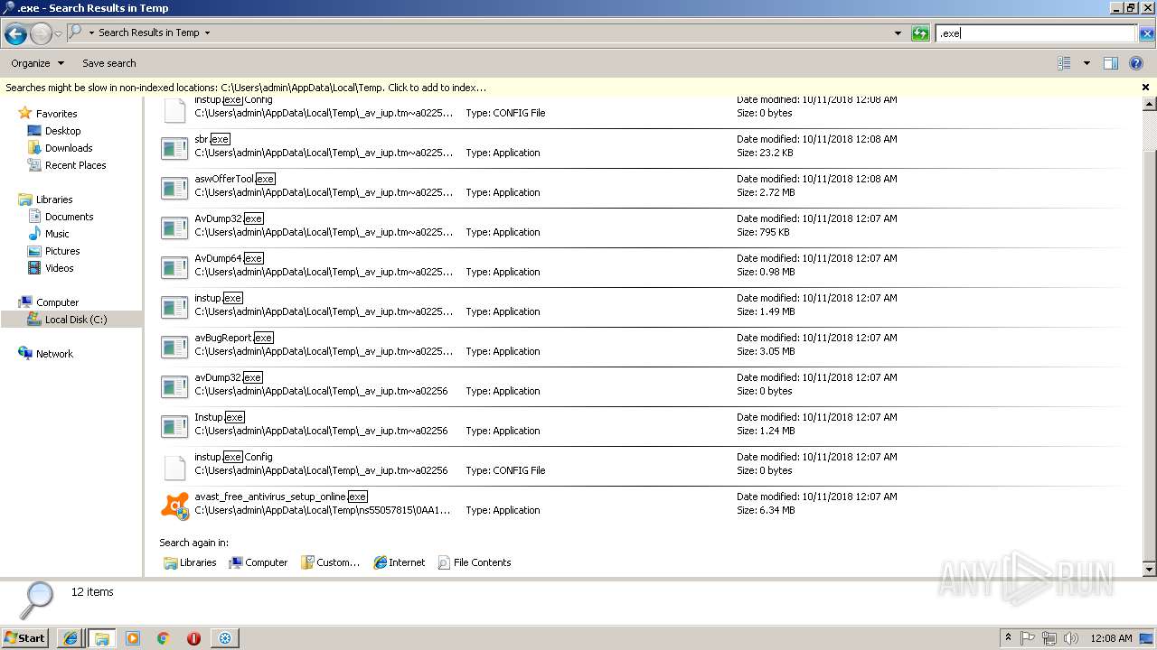
Task: Open the recent pages dropdown arrow
Action: tap(58, 34)
